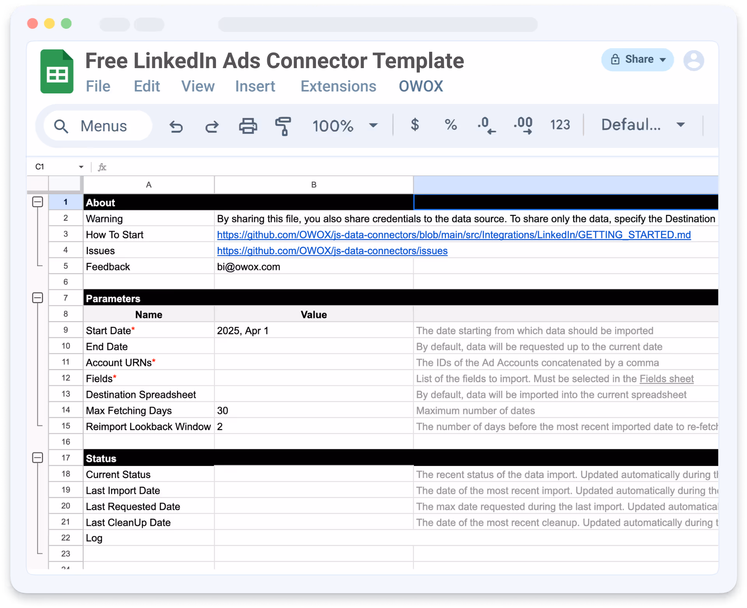
Task: Click the fx formula icon
Action: point(102,167)
